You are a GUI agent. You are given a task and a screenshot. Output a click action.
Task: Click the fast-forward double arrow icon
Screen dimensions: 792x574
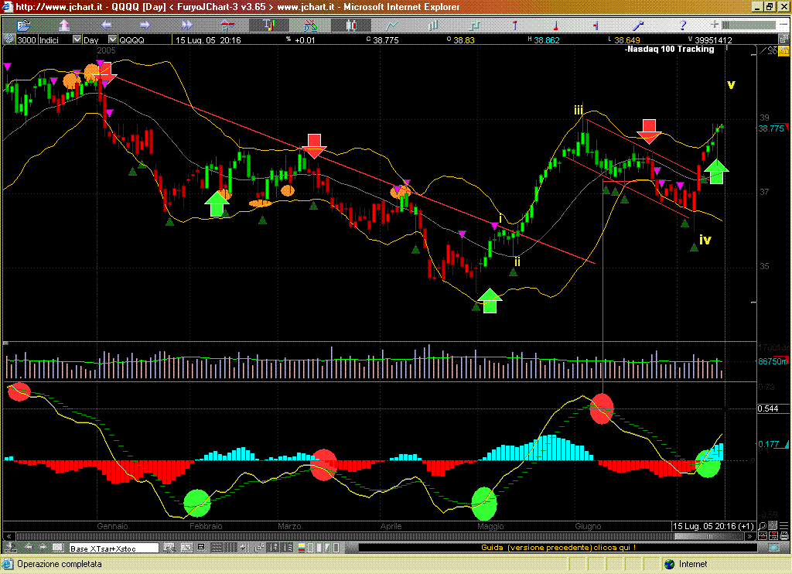[186, 26]
